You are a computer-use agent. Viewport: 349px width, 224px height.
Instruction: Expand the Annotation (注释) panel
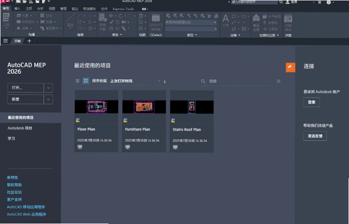click(x=235, y=35)
